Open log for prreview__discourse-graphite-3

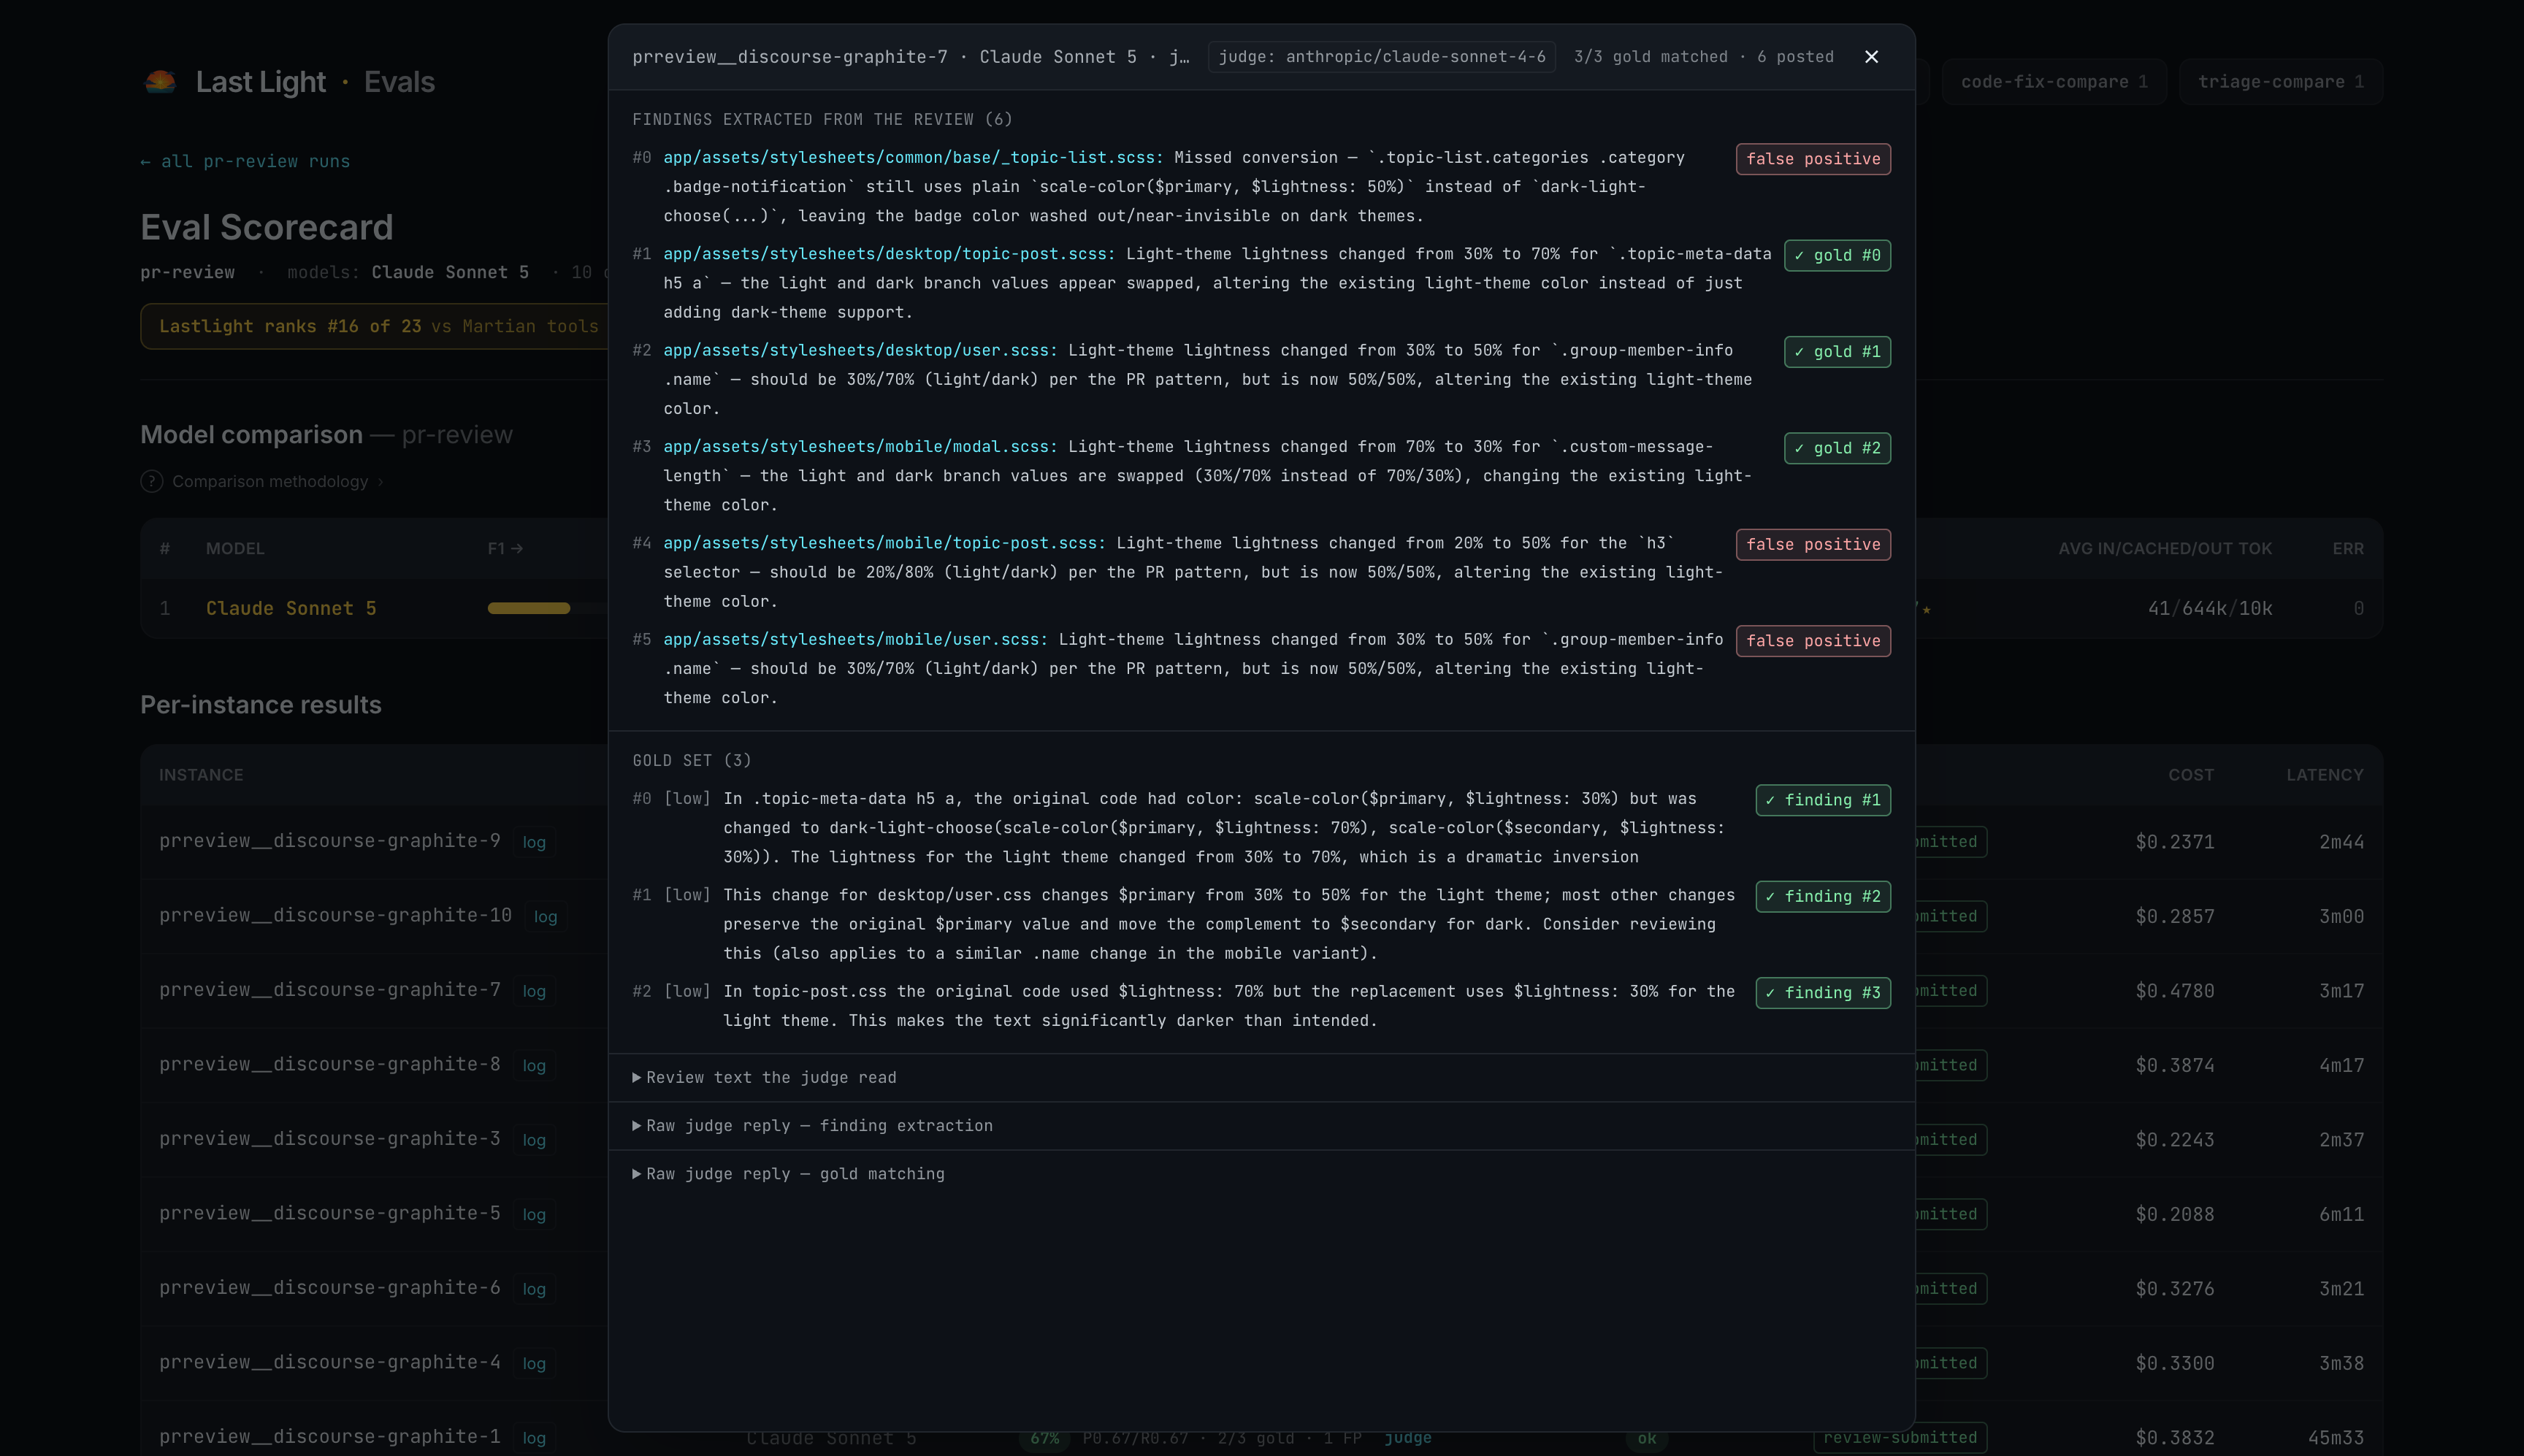534,1140
